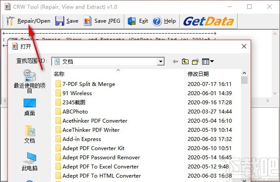Click the folder icon beside Adept PDF To HTML Converter

click(58, 175)
